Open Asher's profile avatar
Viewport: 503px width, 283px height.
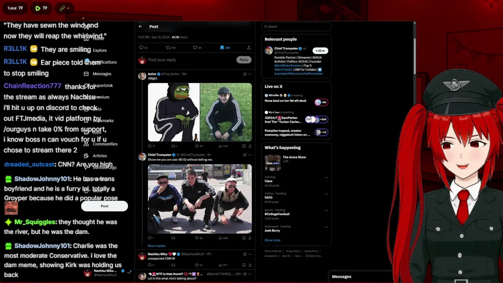tap(142, 76)
